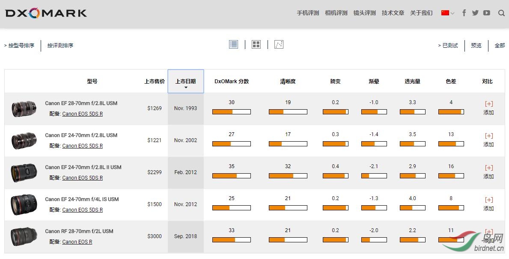Screen dimensions: 509x259
Task: Sort by DxOMark 分数 column
Action: pyautogui.click(x=232, y=81)
